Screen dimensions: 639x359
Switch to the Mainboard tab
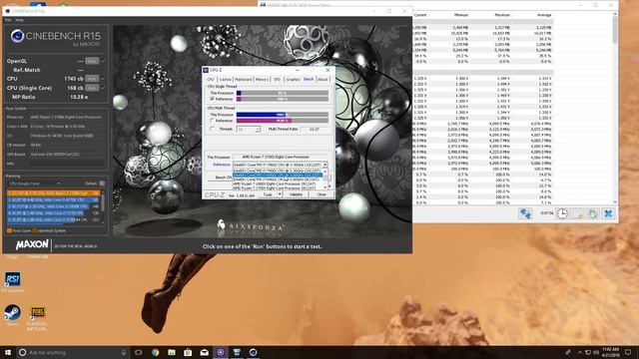click(x=244, y=79)
